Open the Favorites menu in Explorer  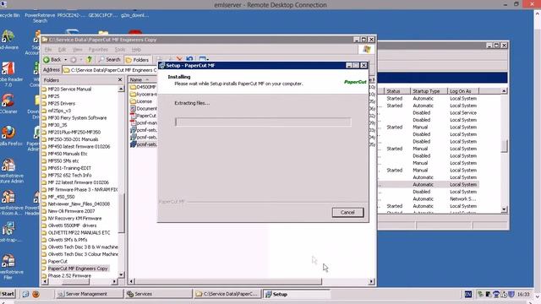pyautogui.click(x=98, y=50)
